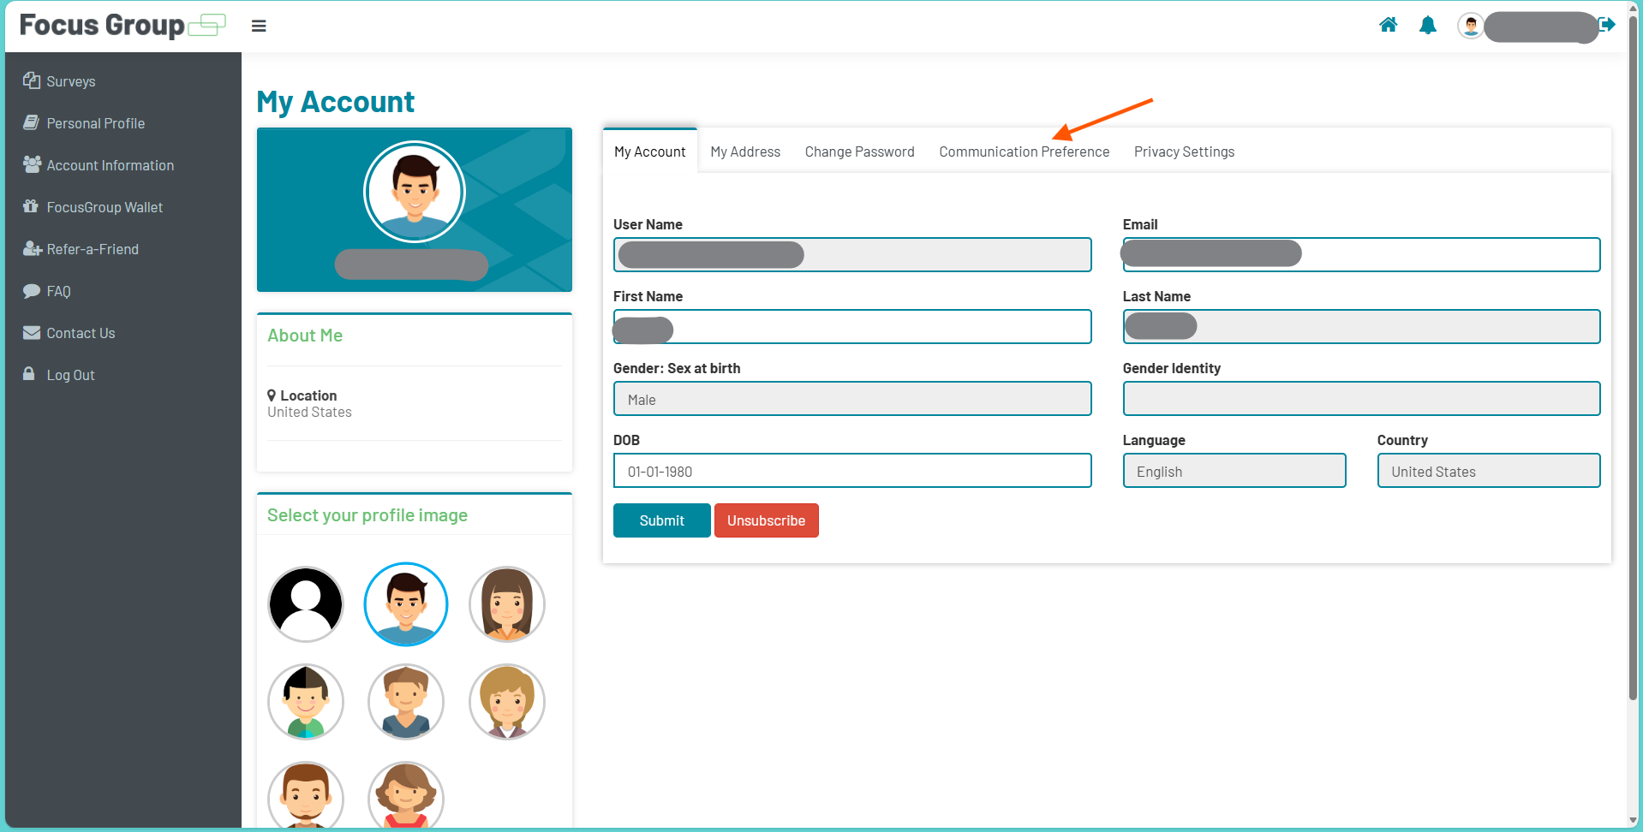The height and width of the screenshot is (832, 1643).
Task: Open the Gender Identity dropdown
Action: pos(1361,398)
